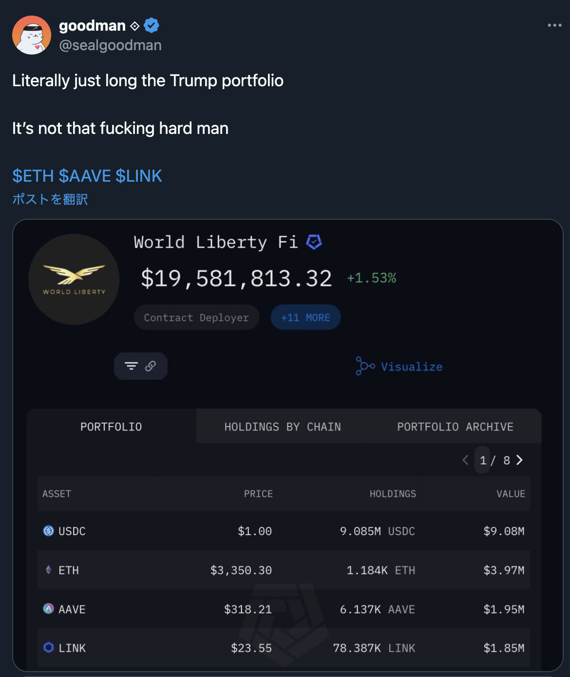Click the filter lines icon
This screenshot has height=677, width=570.
click(x=131, y=366)
